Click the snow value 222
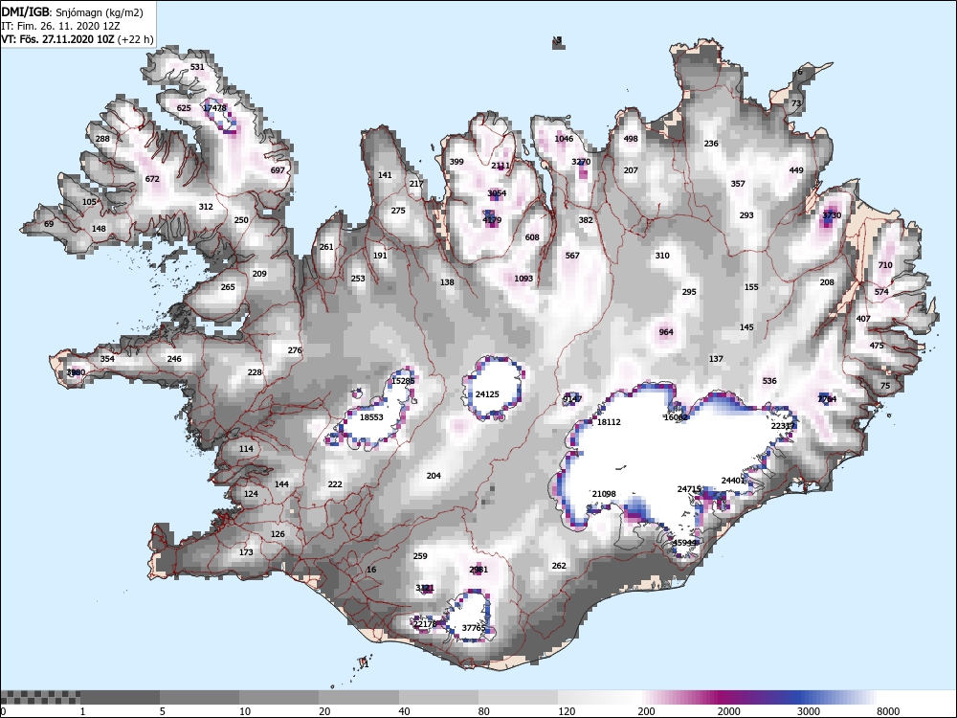 [335, 484]
